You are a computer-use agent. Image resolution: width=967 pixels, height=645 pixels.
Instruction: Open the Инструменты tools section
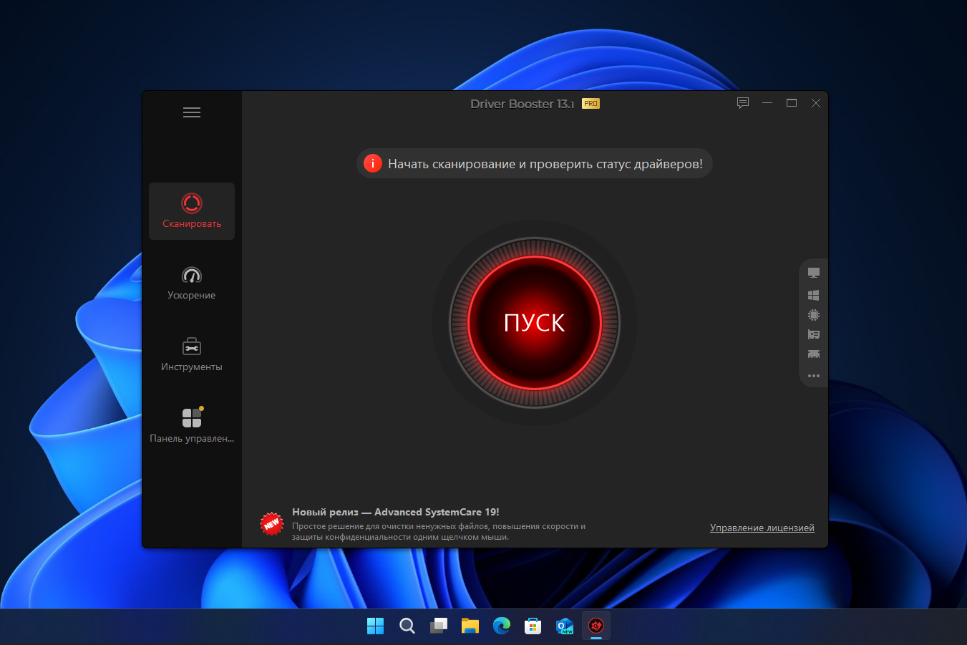pyautogui.click(x=191, y=354)
